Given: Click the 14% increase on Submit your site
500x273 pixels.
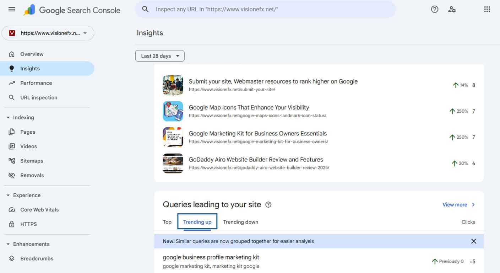Looking at the screenshot, I should tap(461, 85).
